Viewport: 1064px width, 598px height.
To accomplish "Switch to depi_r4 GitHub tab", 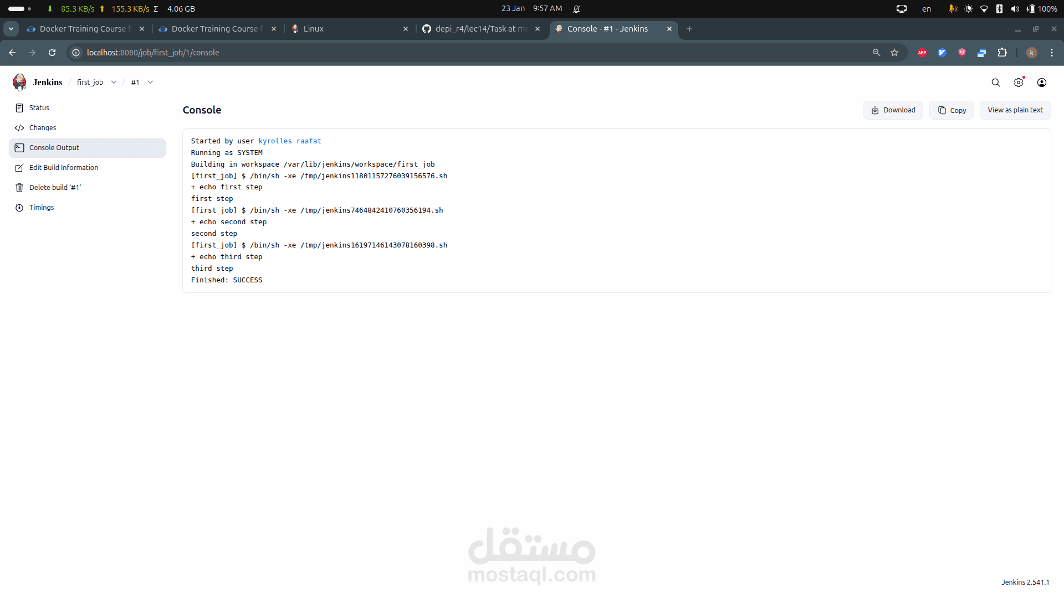I will pyautogui.click(x=480, y=29).
